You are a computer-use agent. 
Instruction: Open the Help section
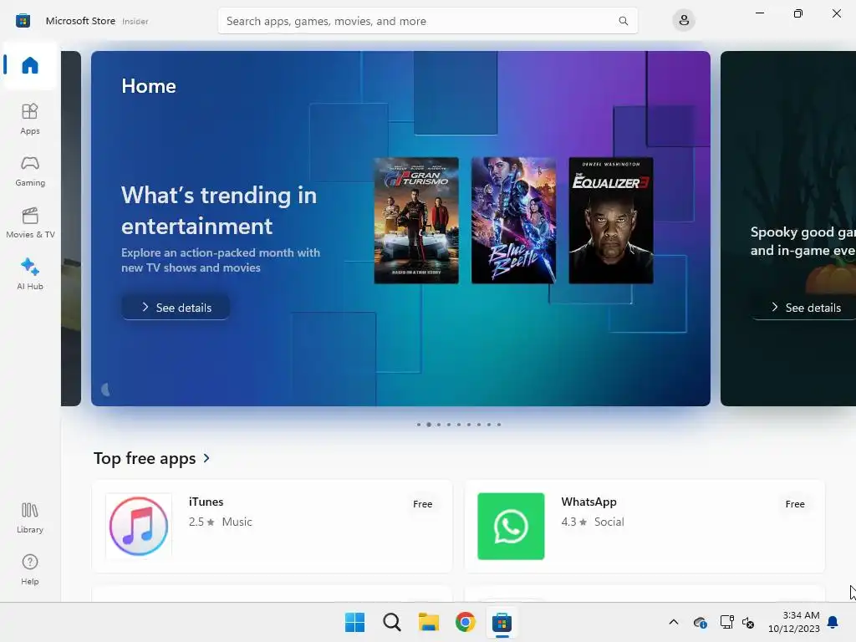pos(30,569)
